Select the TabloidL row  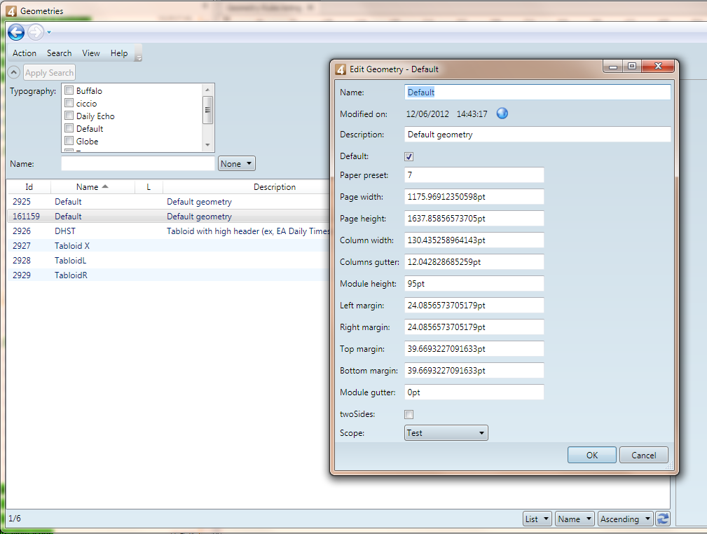[169, 261]
